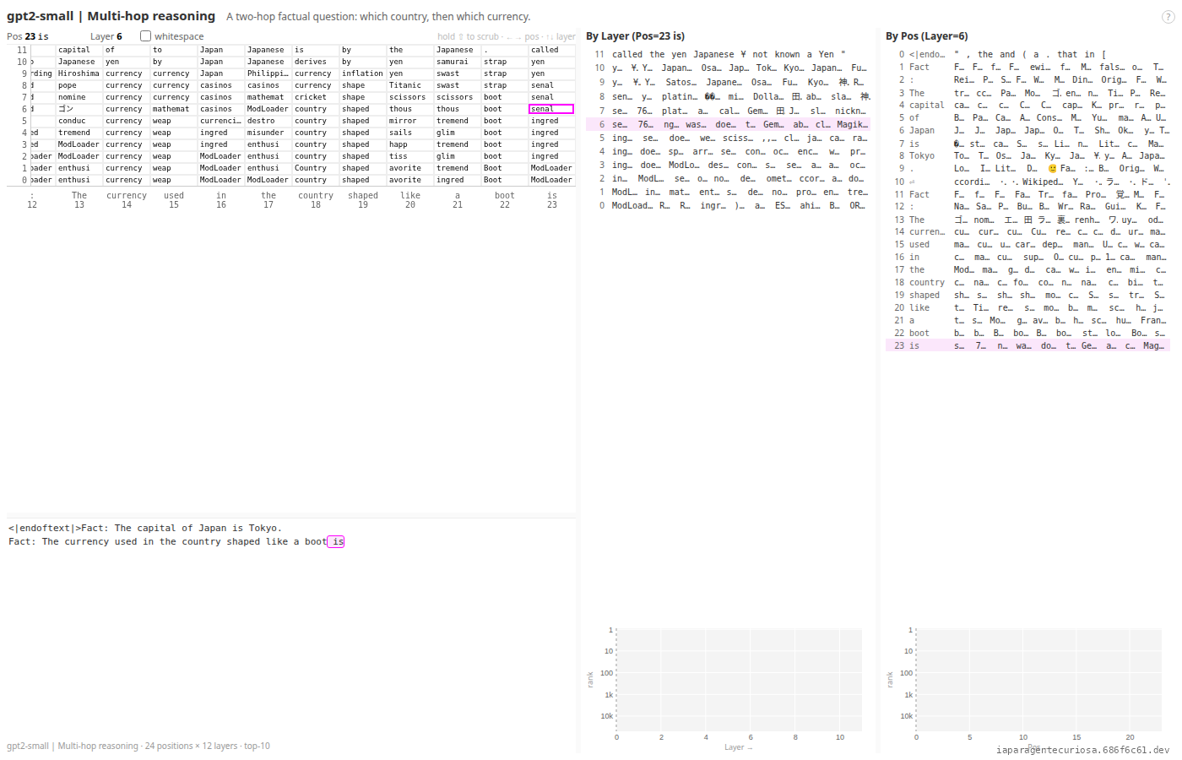Click the 'Pos 23 is' label
1182x760 pixels.
coord(28,36)
